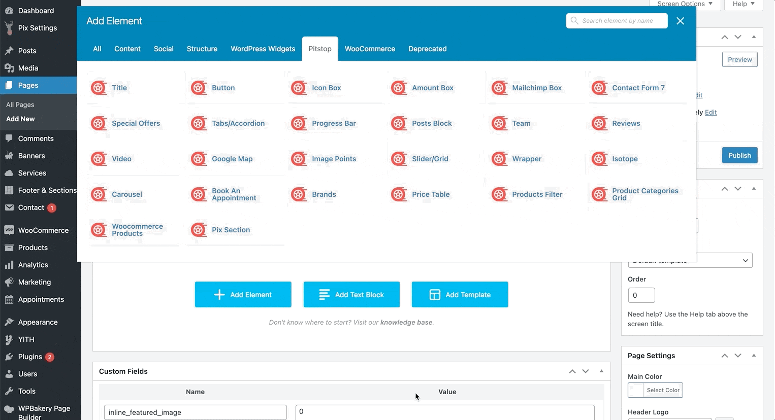The image size is (775, 420).
Task: Switch to the WooCommerce tab
Action: click(x=370, y=49)
